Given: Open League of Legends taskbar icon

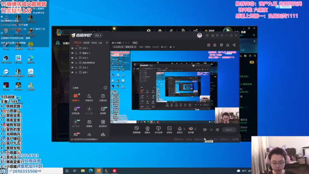Looking at the screenshot, I should click(x=107, y=171).
